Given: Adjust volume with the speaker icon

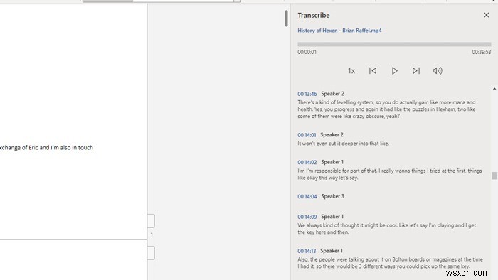Looking at the screenshot, I should click(438, 71).
